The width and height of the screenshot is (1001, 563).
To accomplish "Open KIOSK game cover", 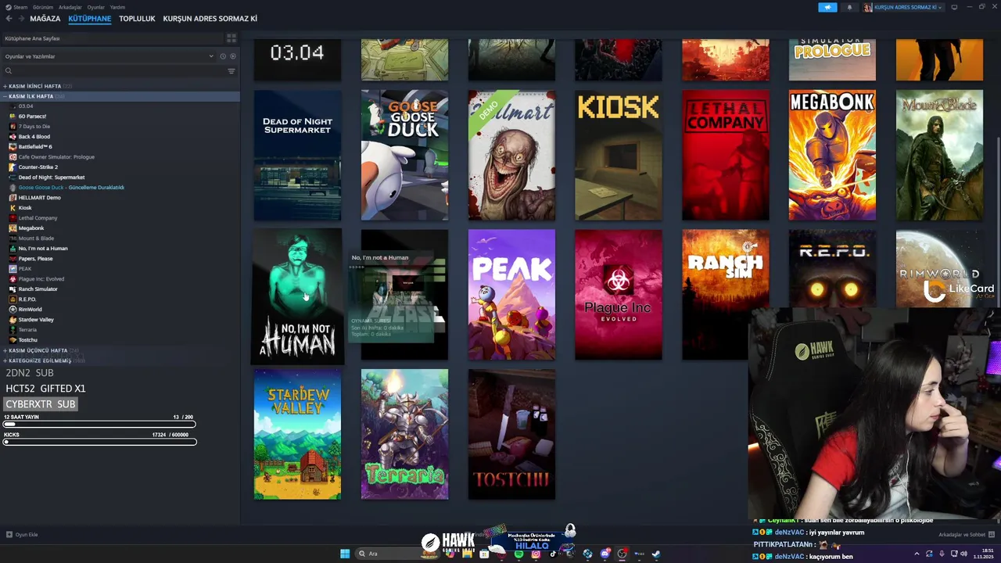I will (619, 155).
